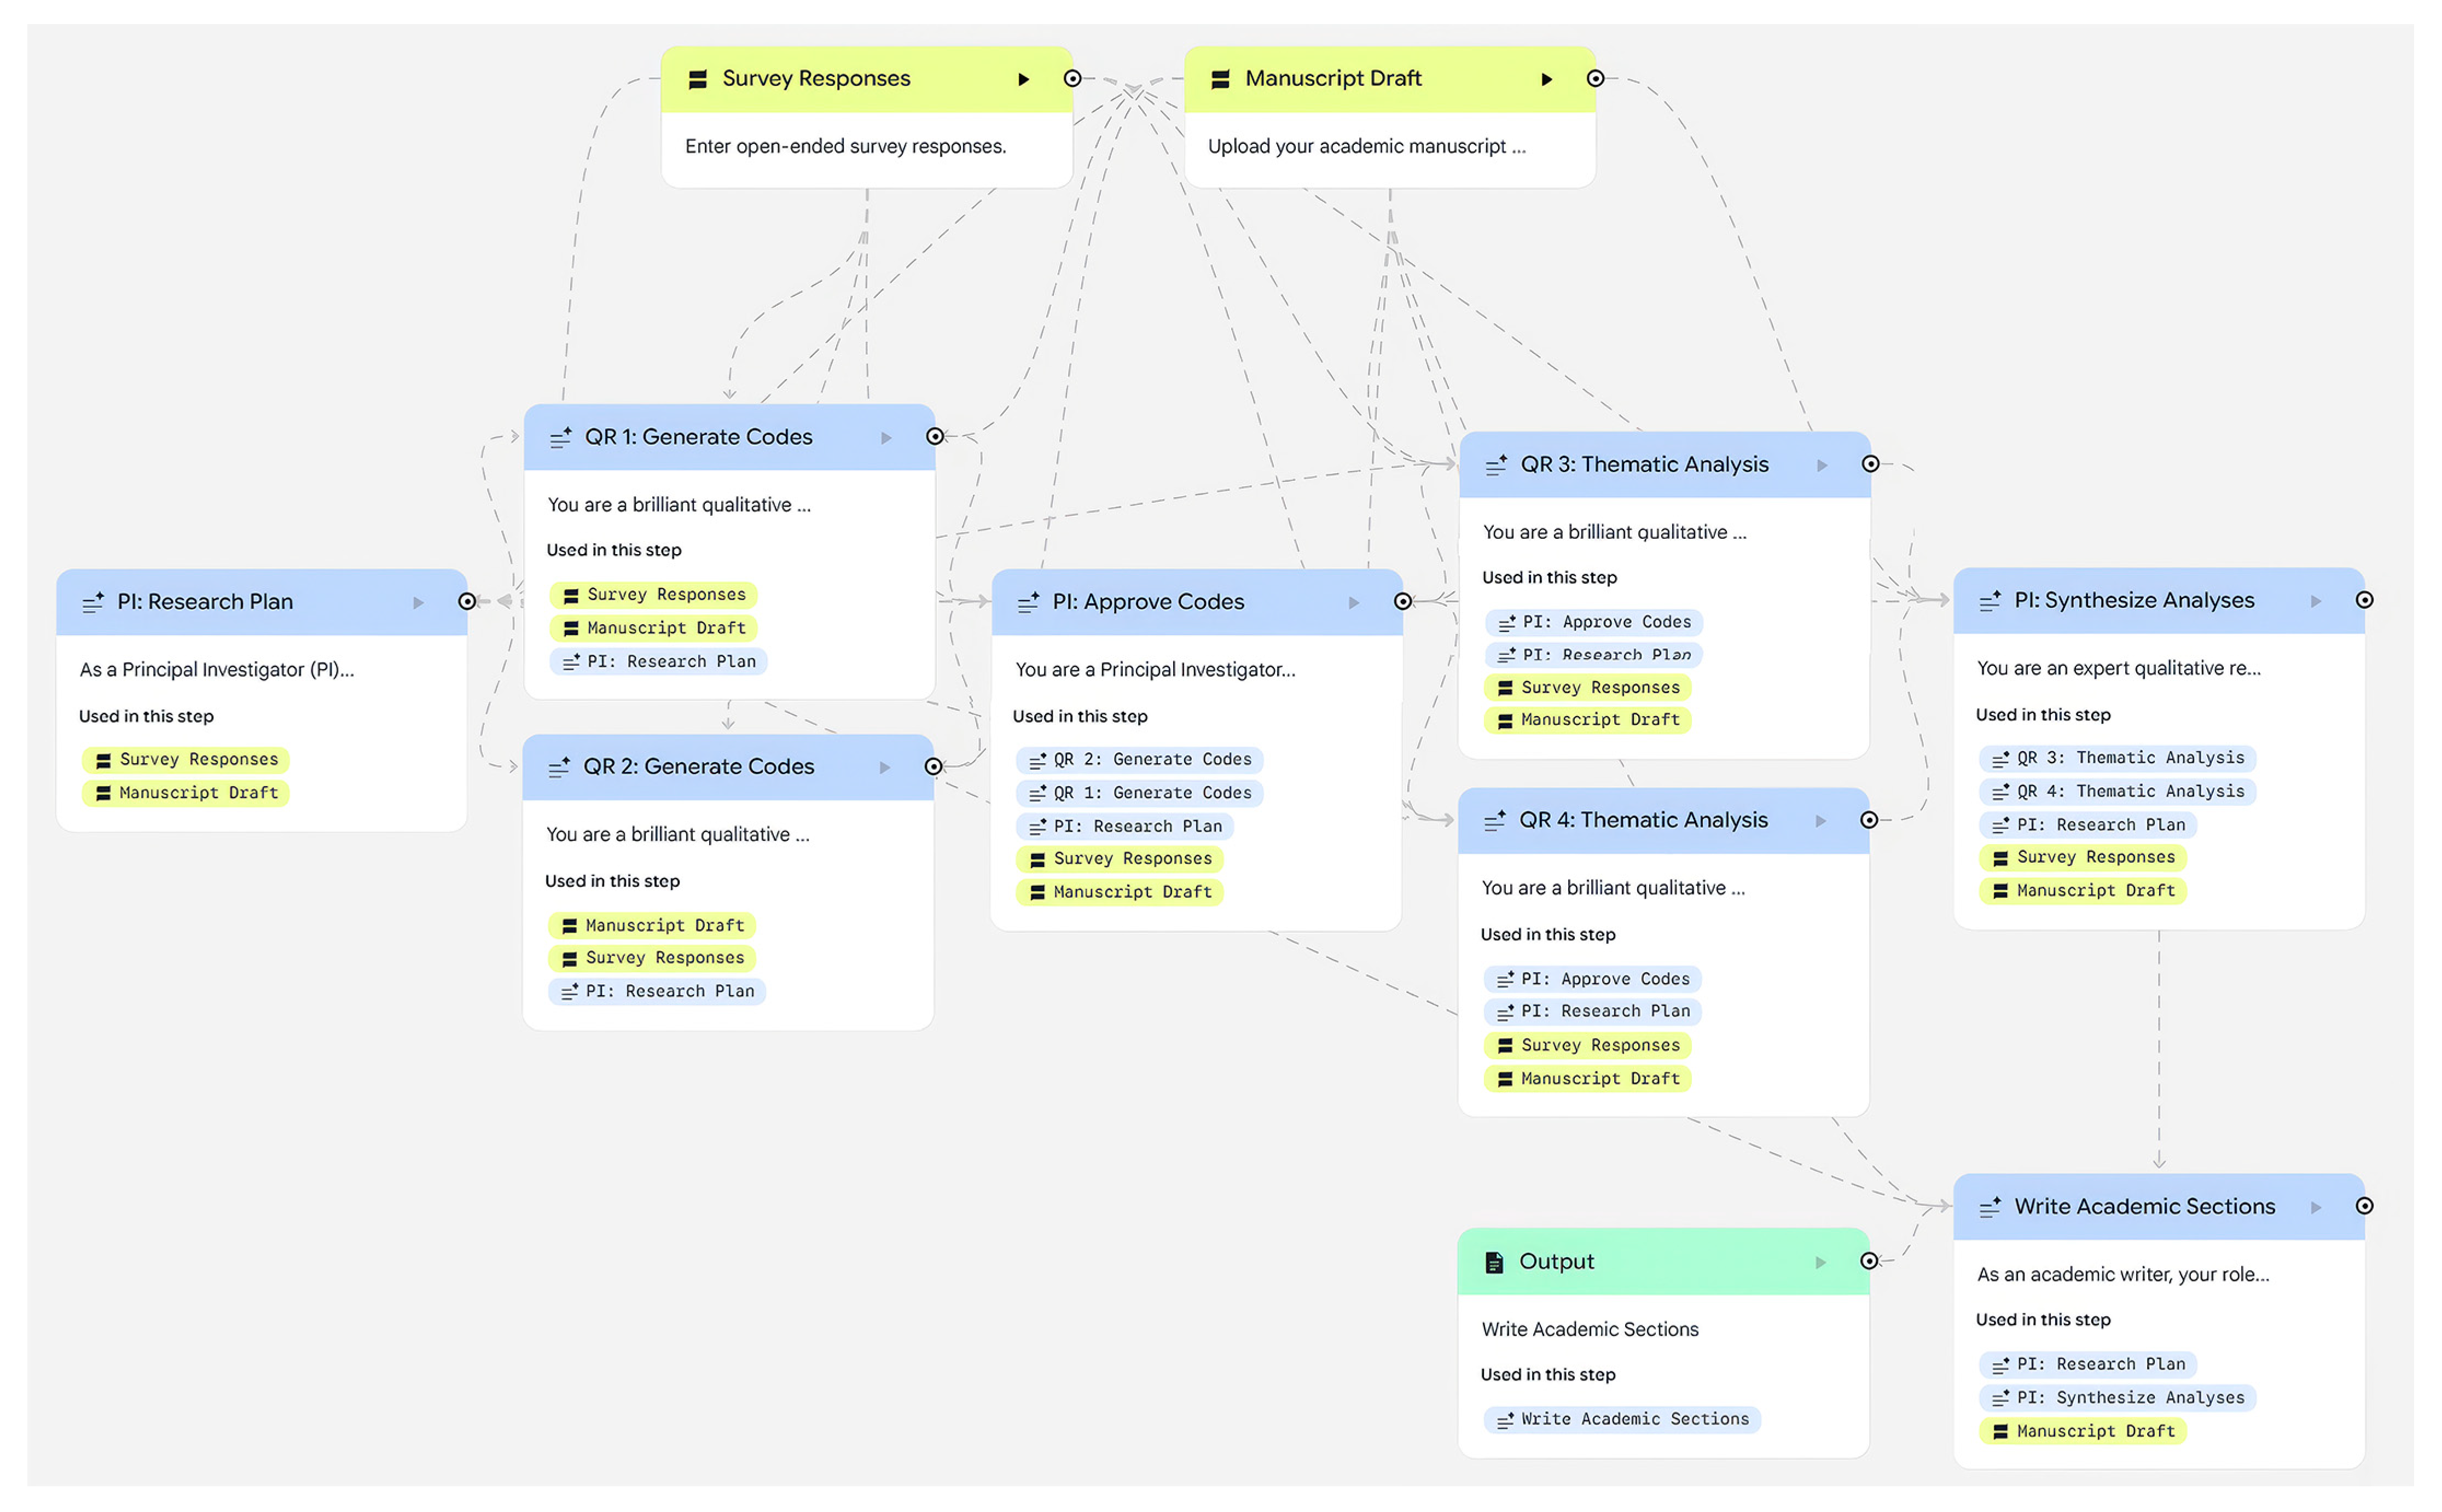Image resolution: width=2442 pixels, height=1512 pixels.
Task: Click the sparkle icon on QR 1: Generate Codes
Action: (561, 437)
